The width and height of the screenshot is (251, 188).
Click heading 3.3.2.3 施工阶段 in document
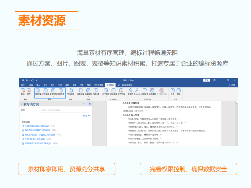click(131, 115)
